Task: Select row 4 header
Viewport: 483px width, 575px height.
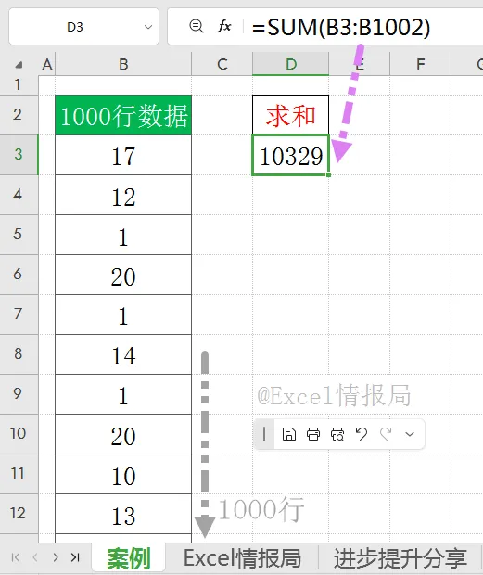Action: click(19, 195)
